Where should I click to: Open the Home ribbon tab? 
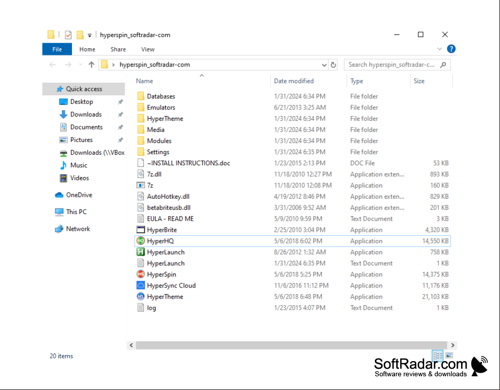pos(87,49)
